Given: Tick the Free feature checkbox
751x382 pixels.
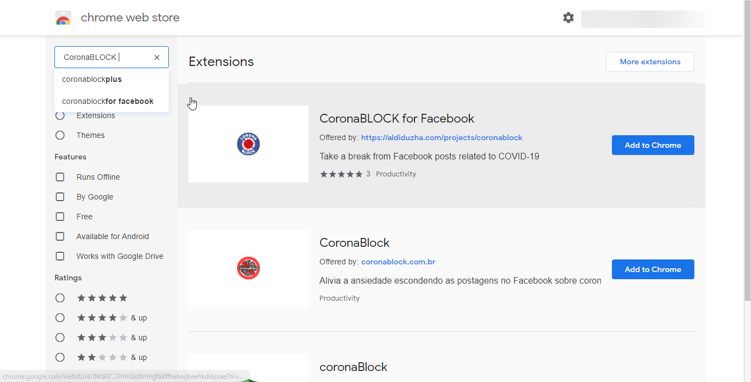Looking at the screenshot, I should pyautogui.click(x=60, y=217).
